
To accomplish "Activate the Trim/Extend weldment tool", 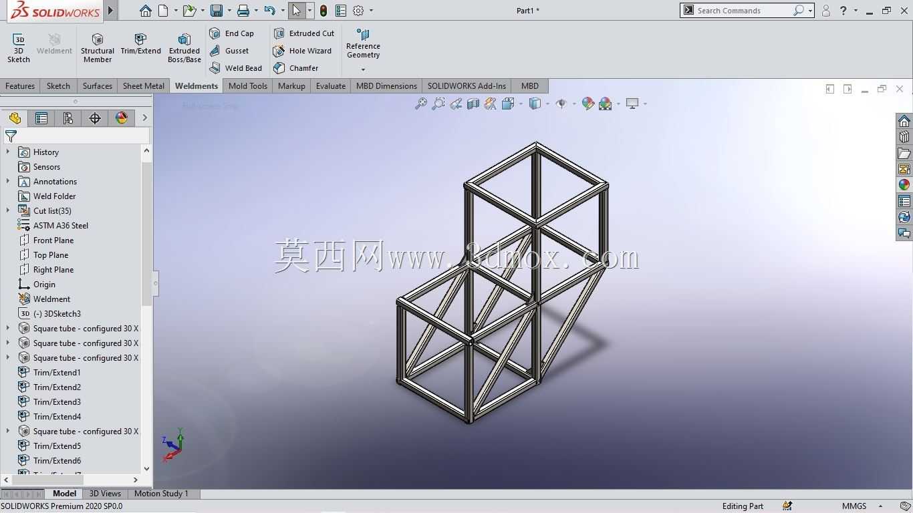I will [x=140, y=44].
